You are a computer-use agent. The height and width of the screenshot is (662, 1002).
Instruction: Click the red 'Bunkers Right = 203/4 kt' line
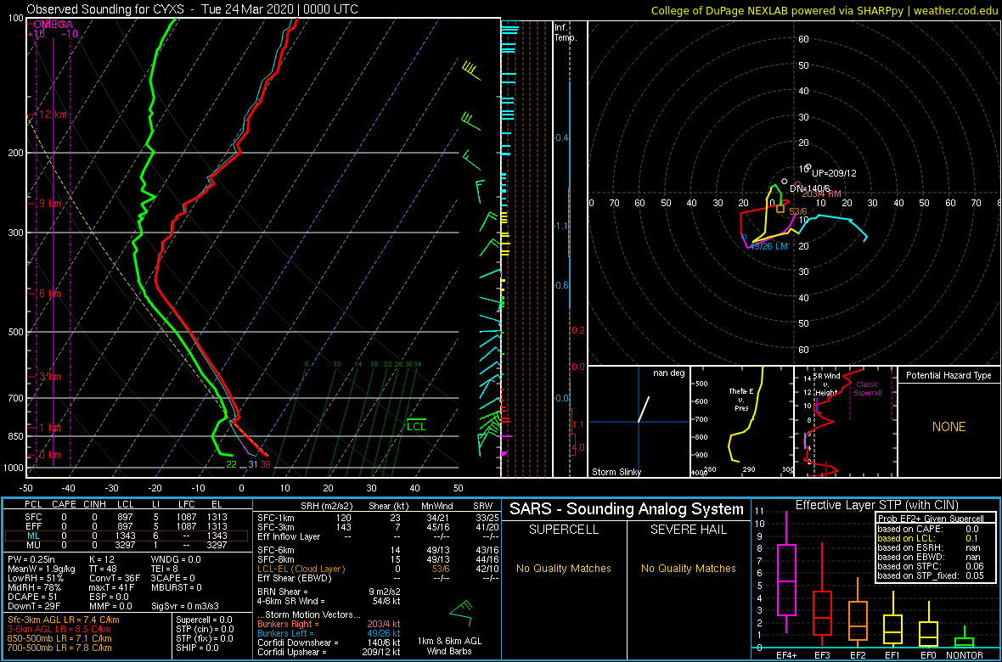[x=329, y=625]
